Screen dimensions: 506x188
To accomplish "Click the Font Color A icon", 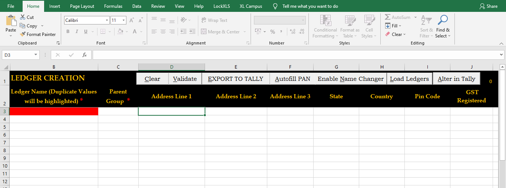I will tap(135, 32).
